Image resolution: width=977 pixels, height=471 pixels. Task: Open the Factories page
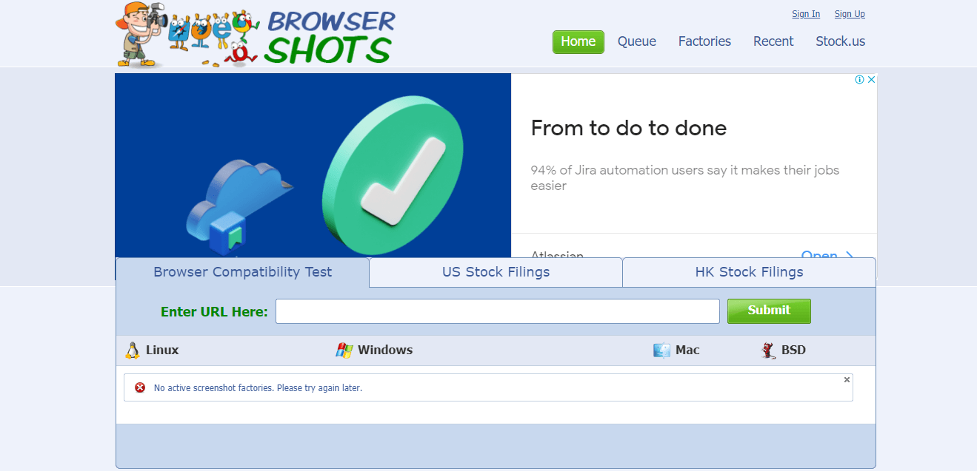click(704, 41)
